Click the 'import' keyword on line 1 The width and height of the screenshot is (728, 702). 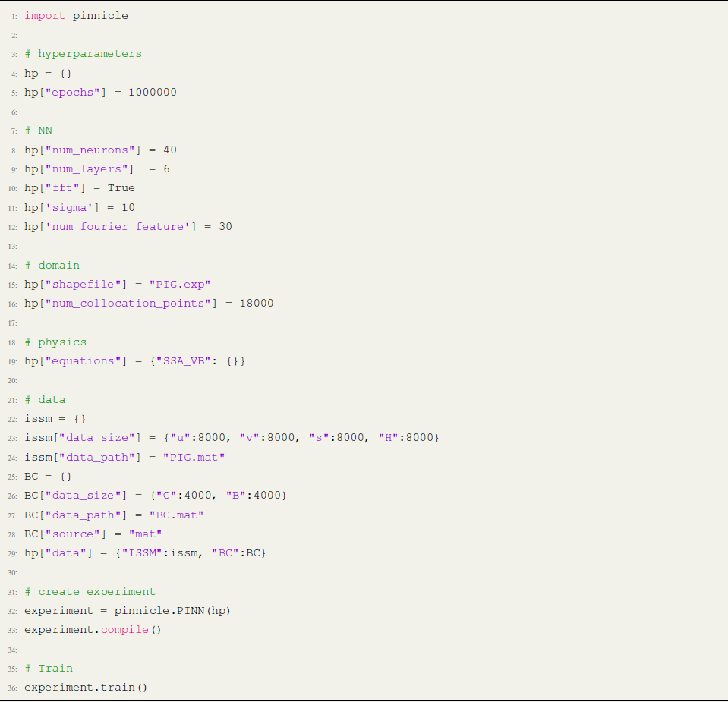coord(45,15)
